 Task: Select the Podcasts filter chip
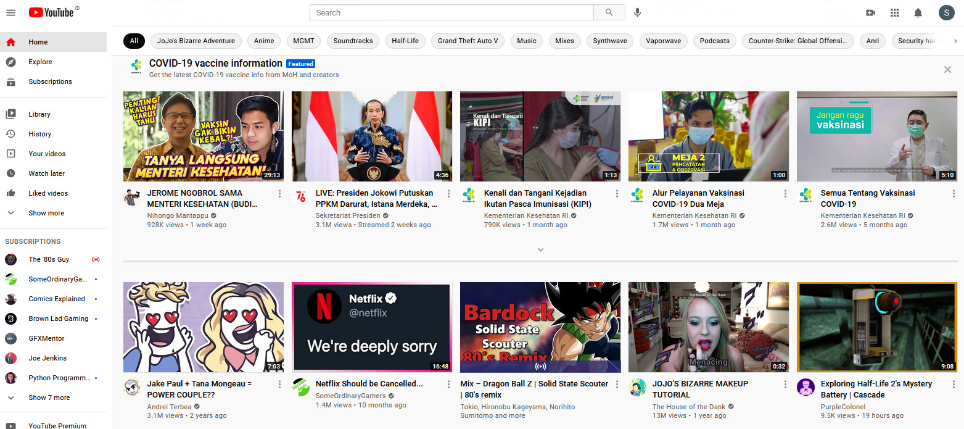714,41
